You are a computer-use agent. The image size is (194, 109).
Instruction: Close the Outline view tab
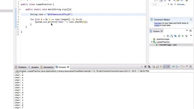coord(162,31)
